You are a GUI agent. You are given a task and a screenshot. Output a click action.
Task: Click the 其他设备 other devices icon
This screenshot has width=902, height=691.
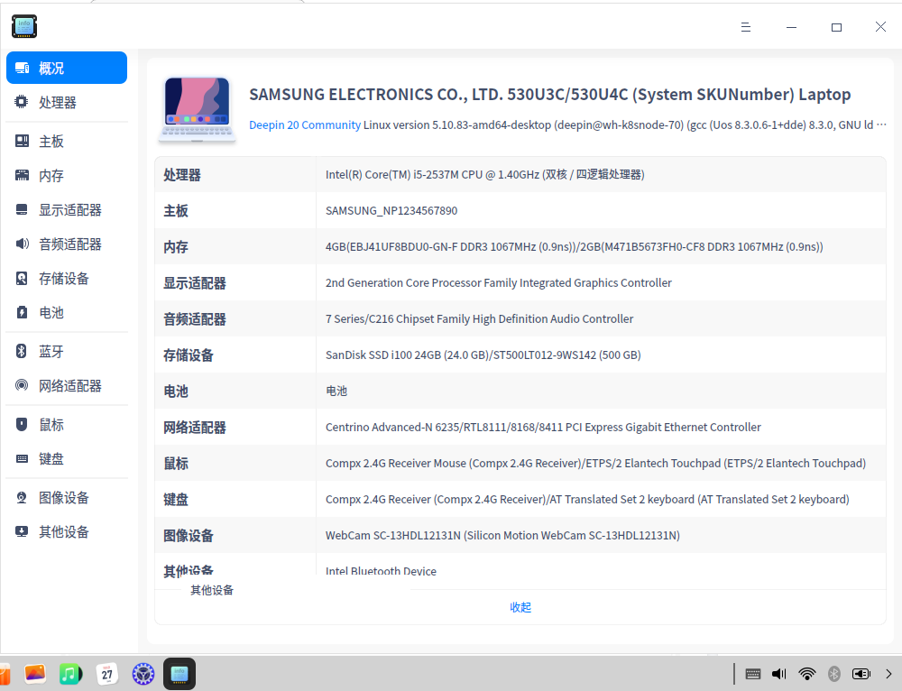pos(22,531)
